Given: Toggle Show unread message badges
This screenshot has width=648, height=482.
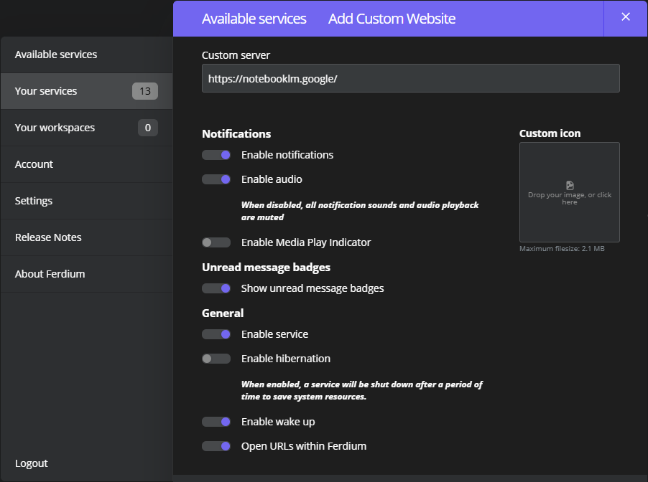Looking at the screenshot, I should (x=216, y=288).
